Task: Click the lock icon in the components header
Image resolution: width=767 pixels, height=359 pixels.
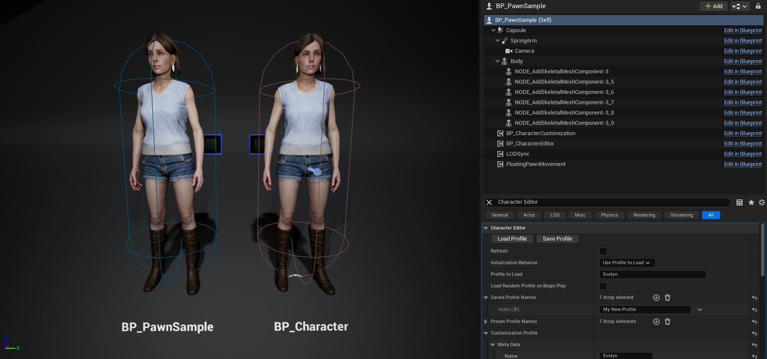Action: [758, 6]
